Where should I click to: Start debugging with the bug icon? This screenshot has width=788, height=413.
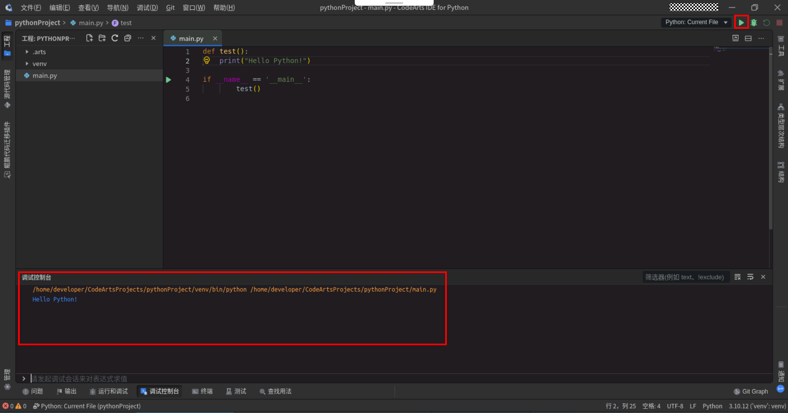pos(754,23)
